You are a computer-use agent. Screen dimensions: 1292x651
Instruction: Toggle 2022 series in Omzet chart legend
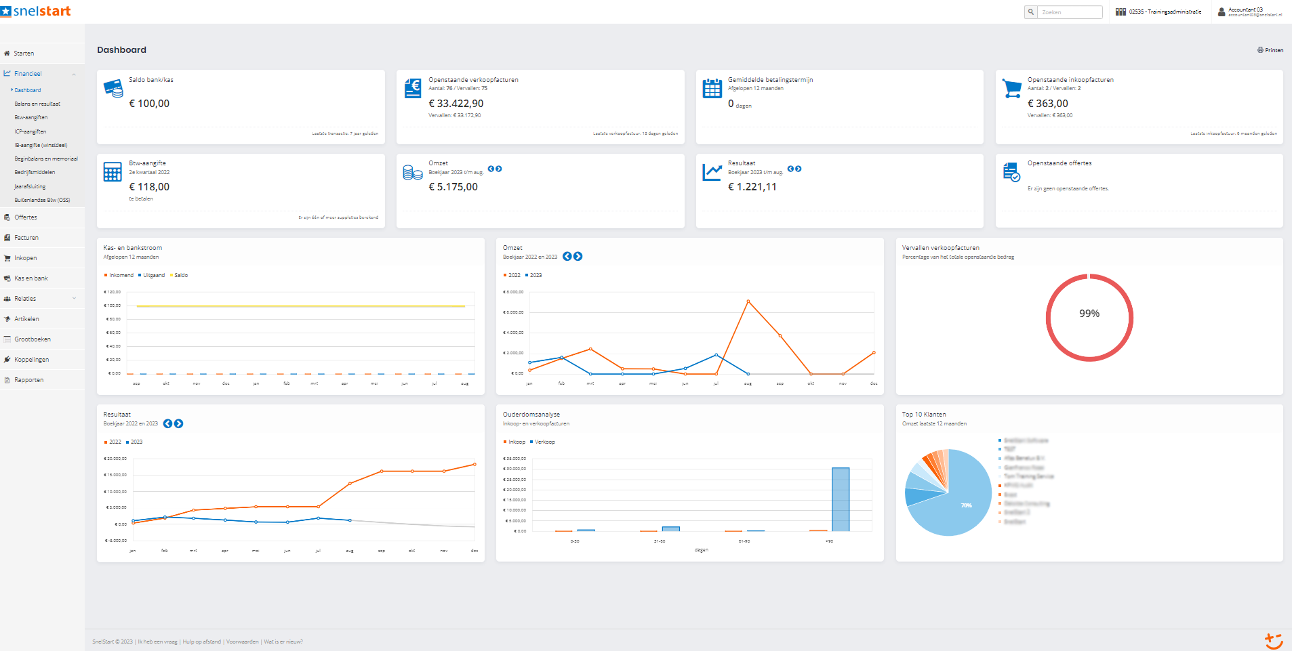point(512,275)
